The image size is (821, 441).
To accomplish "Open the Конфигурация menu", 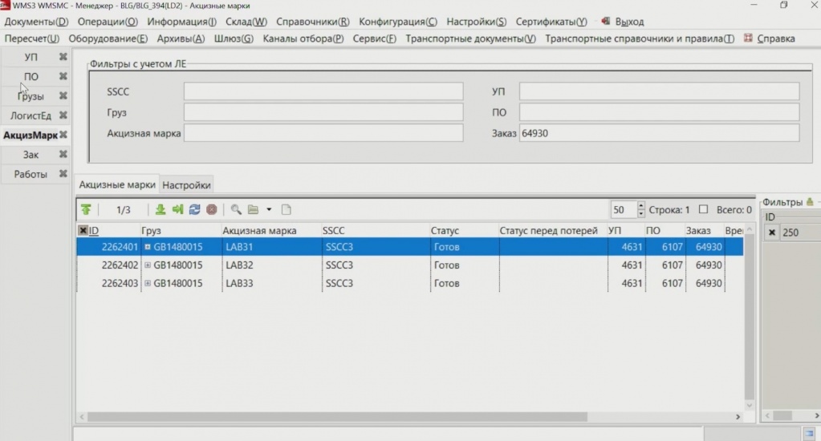I will 398,22.
